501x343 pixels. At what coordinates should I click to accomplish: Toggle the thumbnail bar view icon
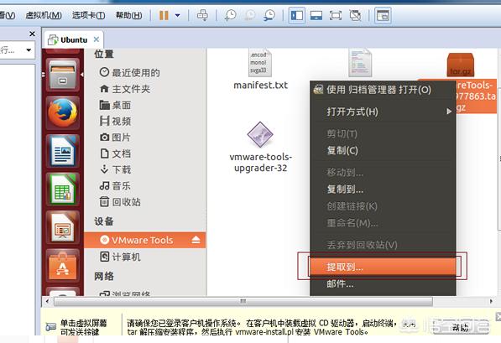tap(316, 15)
